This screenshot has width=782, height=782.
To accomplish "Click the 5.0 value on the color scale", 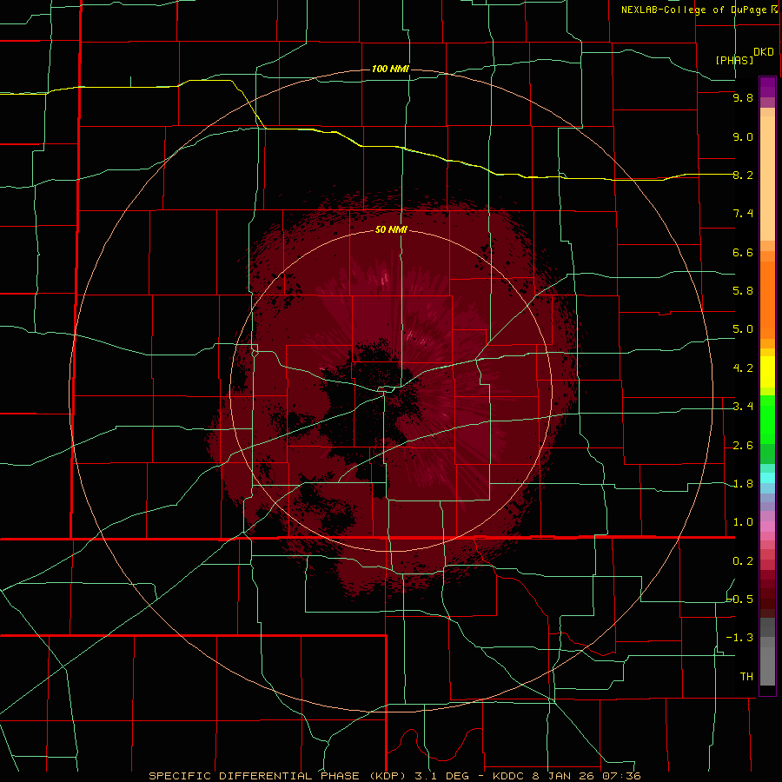I will [743, 329].
